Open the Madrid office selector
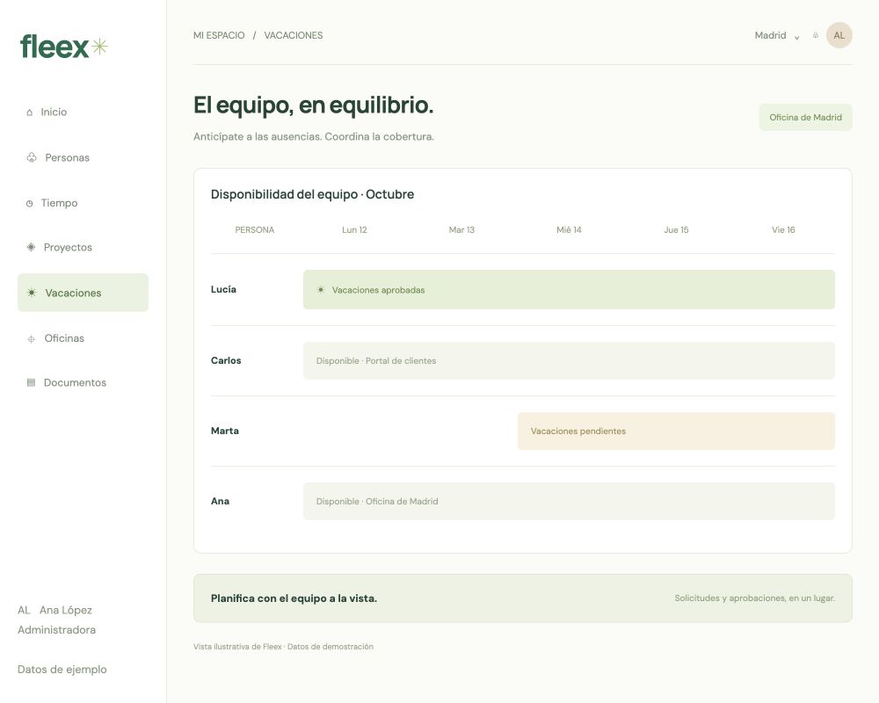The width and height of the screenshot is (879, 703). tap(777, 35)
